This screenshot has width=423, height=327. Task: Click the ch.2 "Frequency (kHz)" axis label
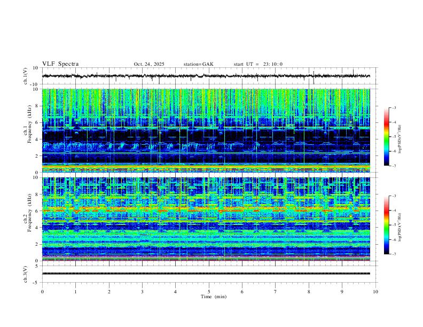[29, 212]
